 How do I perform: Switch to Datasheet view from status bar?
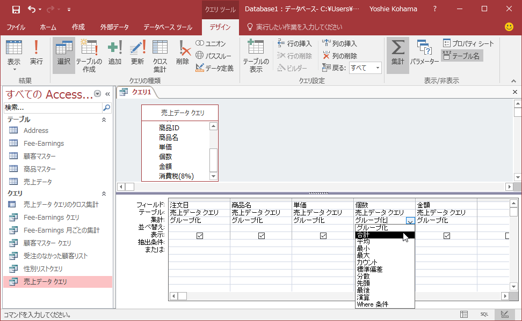click(464, 315)
